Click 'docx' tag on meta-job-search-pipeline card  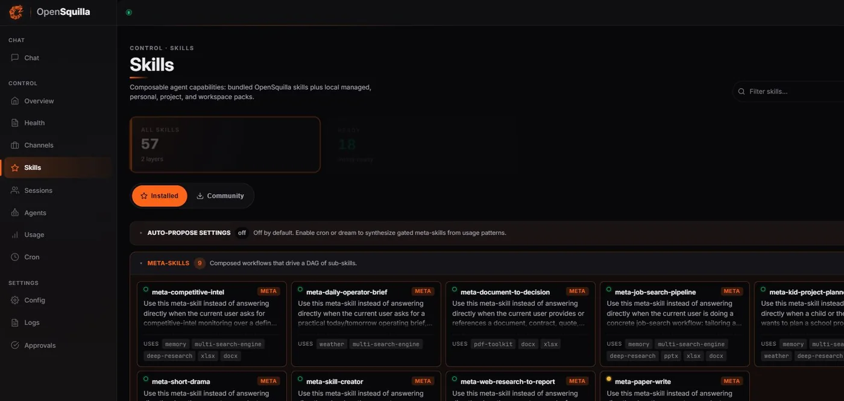click(716, 356)
